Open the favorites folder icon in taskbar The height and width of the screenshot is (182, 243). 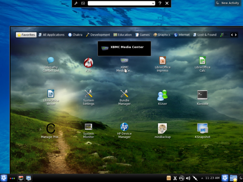[x=233, y=178]
